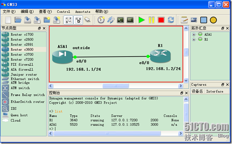Select Router c3600 node type

23,49
